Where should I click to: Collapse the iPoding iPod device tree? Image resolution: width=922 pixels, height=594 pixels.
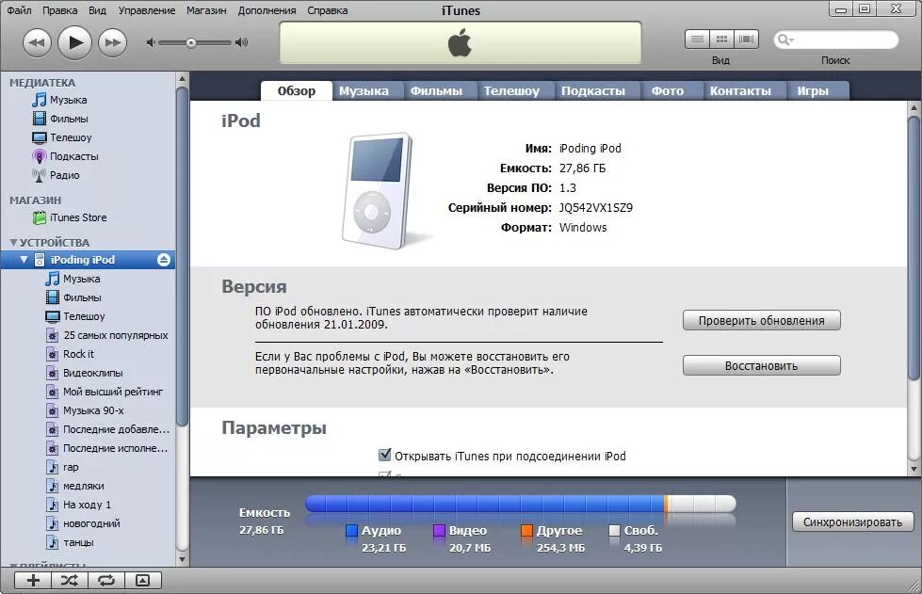(x=24, y=260)
